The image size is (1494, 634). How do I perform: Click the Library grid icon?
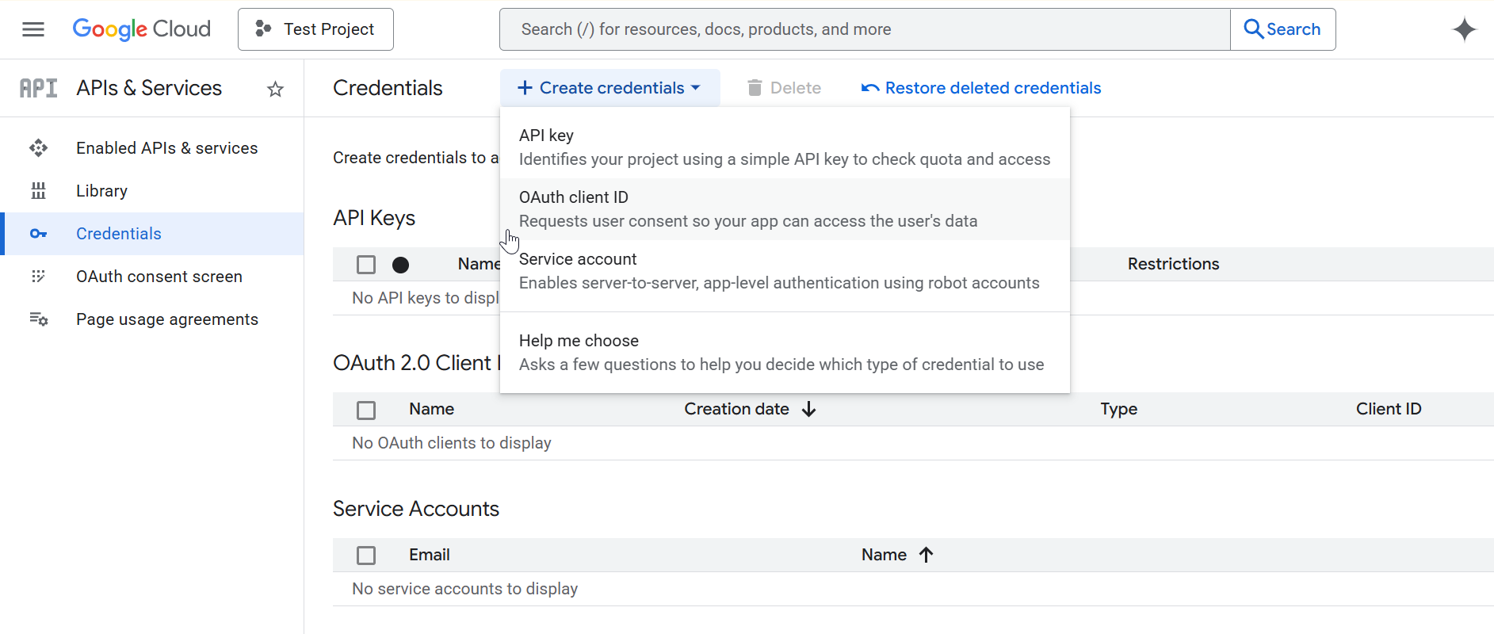click(38, 191)
